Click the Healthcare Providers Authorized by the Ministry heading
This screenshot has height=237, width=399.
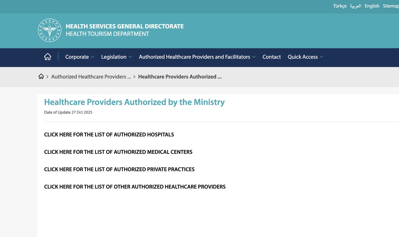134,102
